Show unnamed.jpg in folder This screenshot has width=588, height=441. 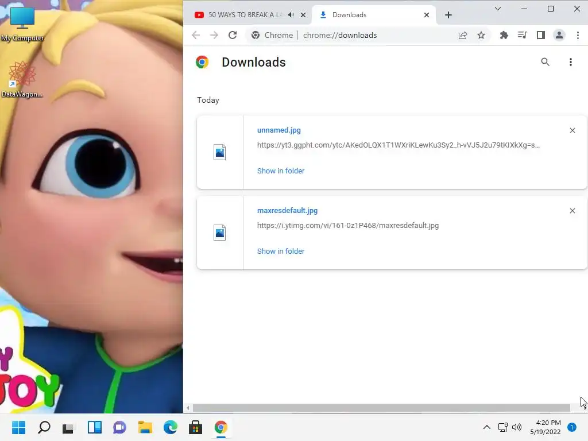tap(280, 171)
